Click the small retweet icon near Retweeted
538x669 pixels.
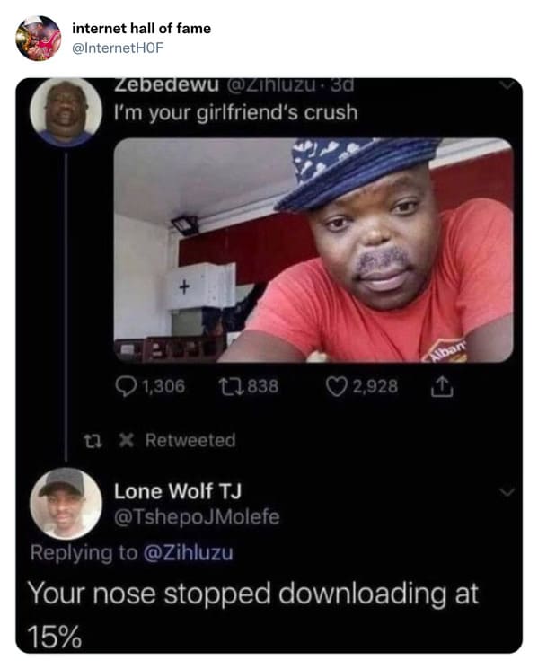(x=93, y=441)
